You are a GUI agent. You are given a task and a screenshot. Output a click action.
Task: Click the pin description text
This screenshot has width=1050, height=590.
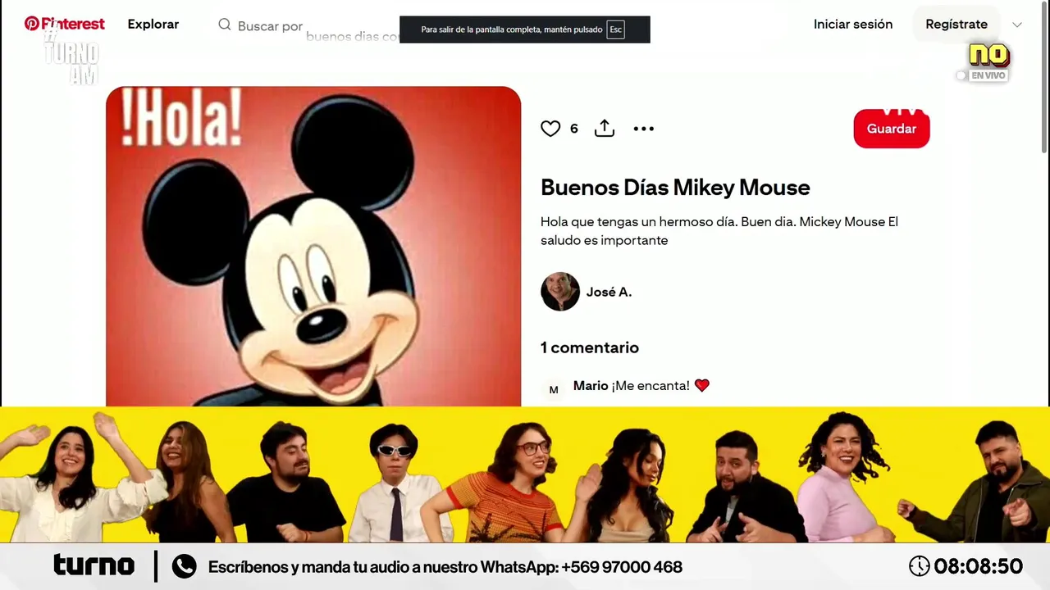click(x=719, y=231)
